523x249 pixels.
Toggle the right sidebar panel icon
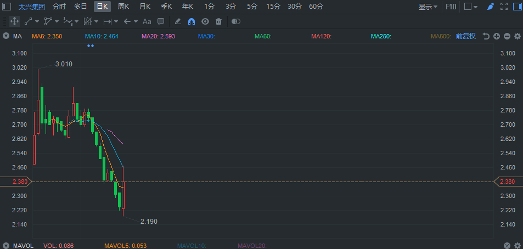[x=516, y=7]
